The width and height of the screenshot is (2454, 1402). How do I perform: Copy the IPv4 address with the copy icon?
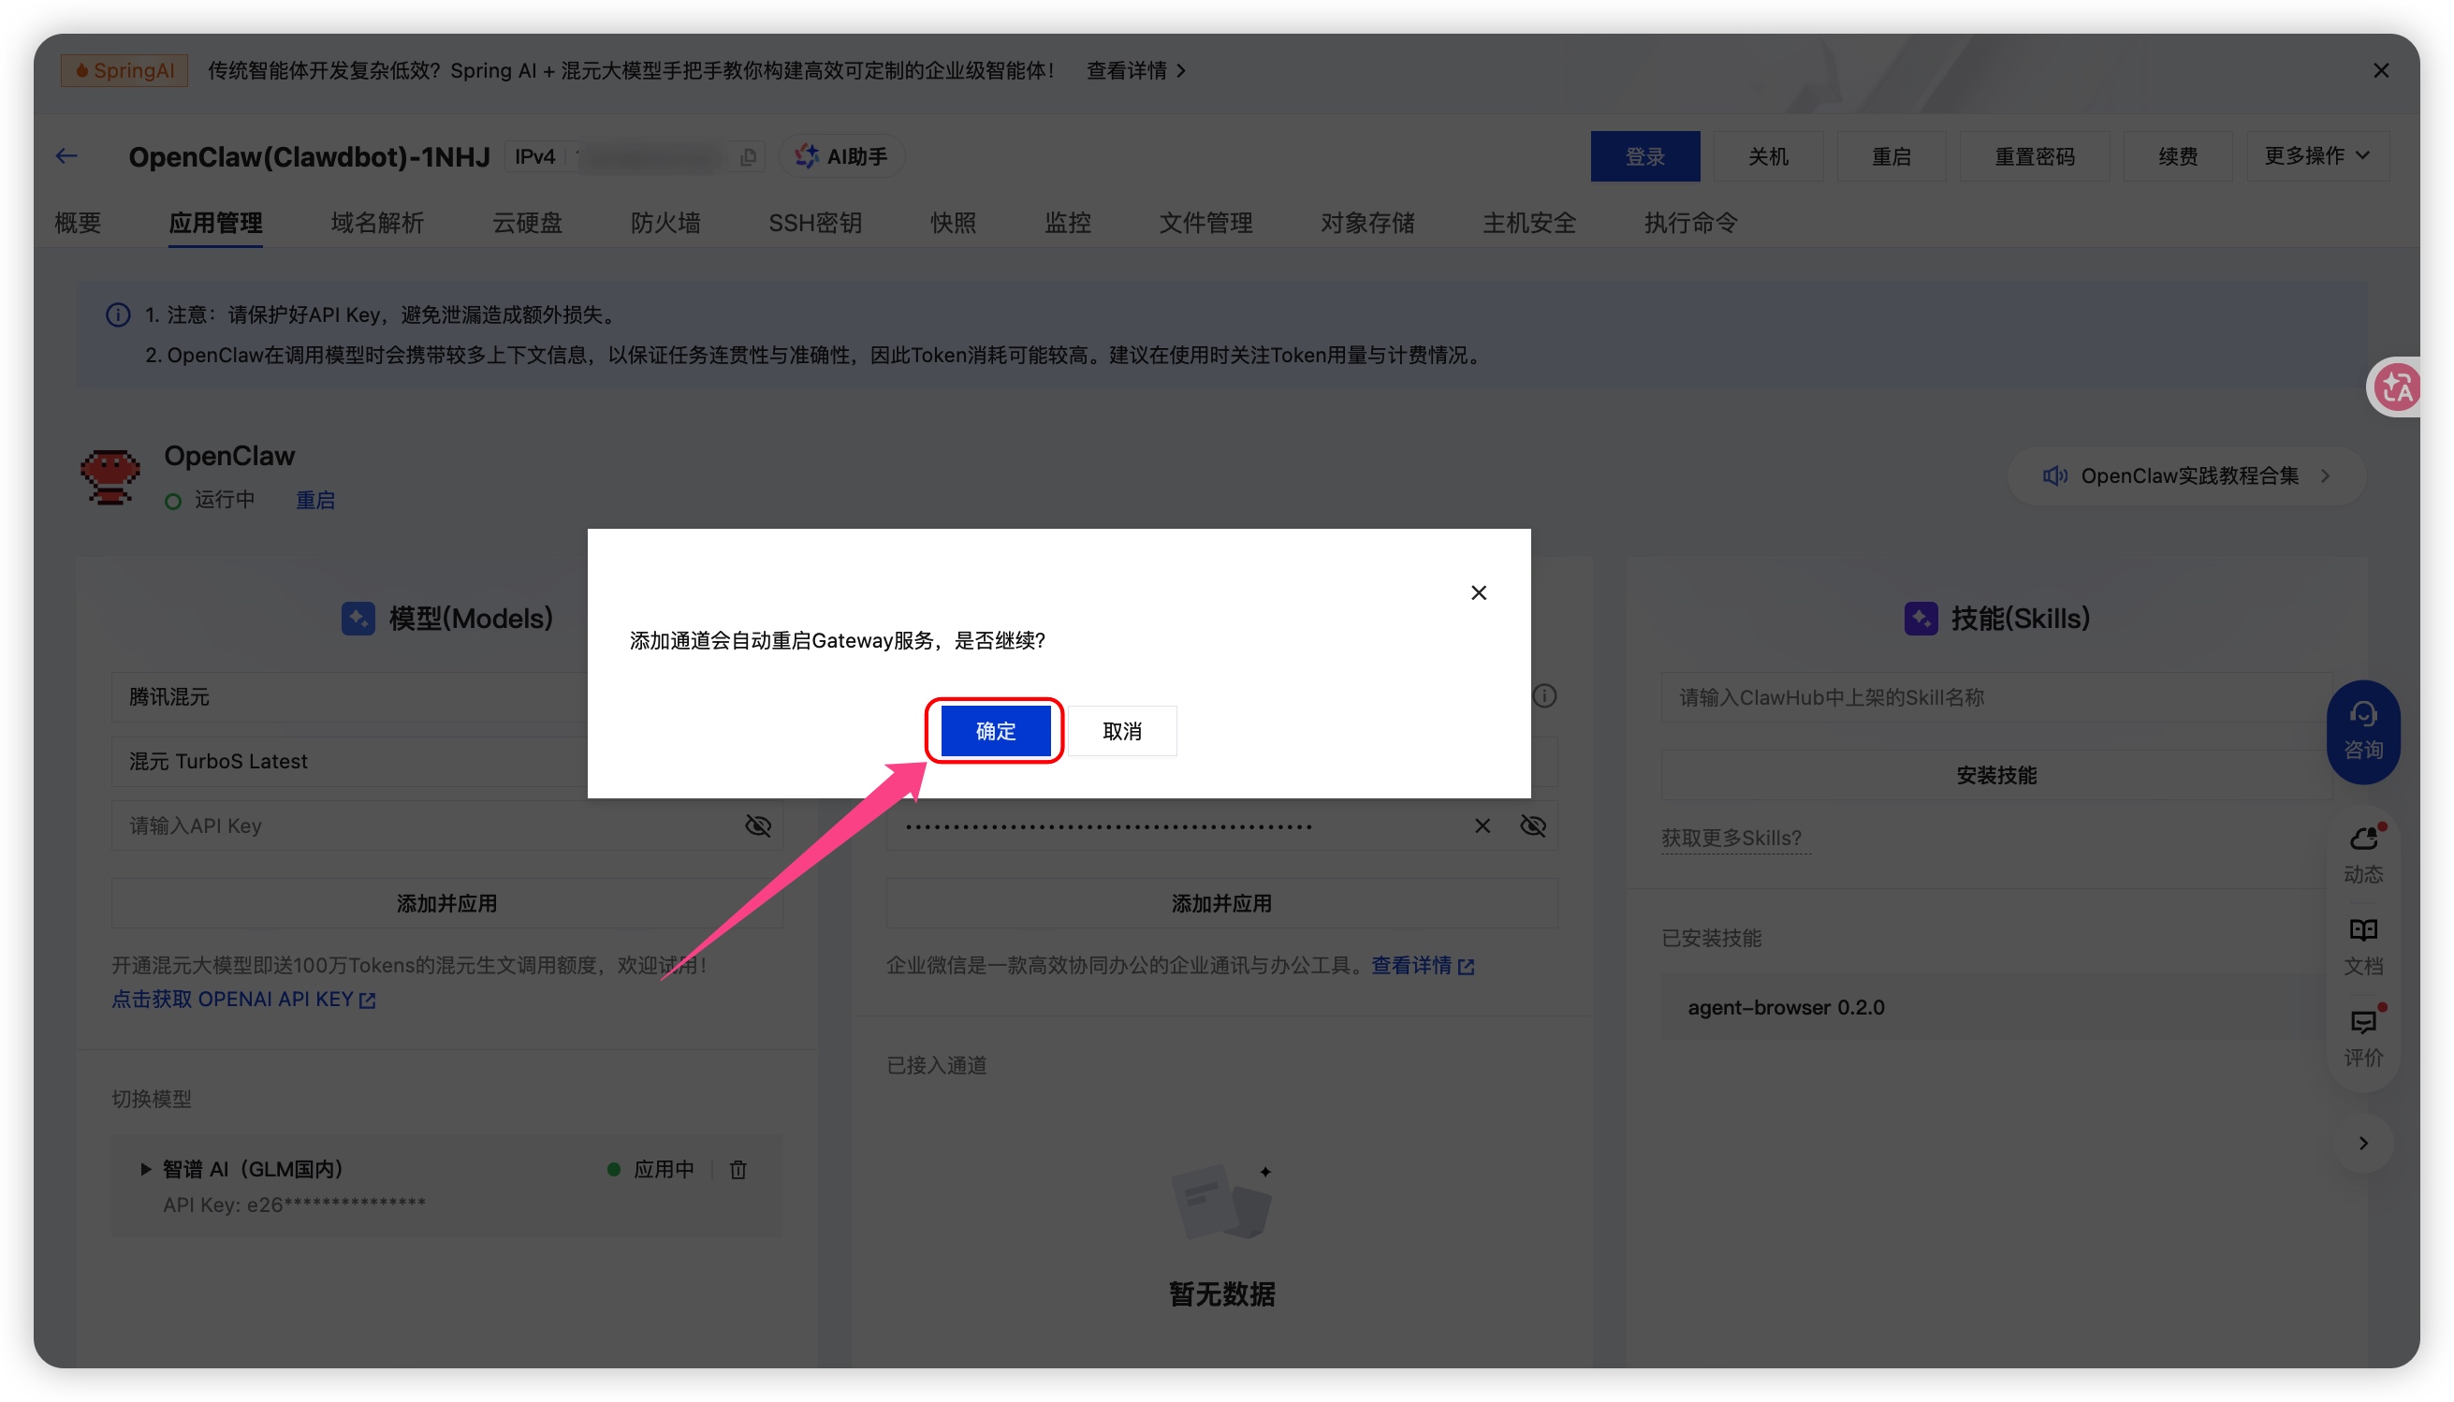748,157
